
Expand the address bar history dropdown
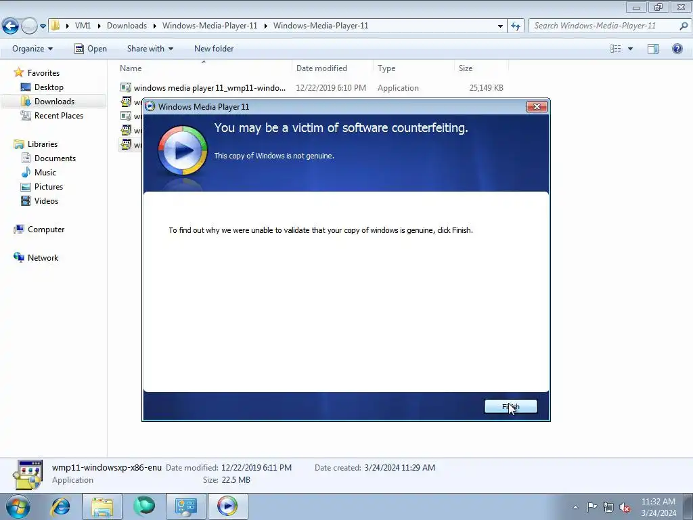tap(500, 26)
